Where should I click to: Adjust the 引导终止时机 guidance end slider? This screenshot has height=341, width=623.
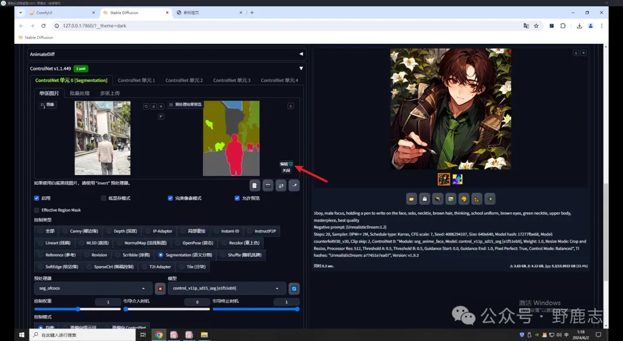(x=256, y=309)
